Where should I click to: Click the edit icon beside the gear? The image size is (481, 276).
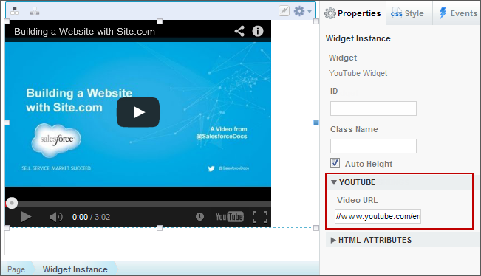pyautogui.click(x=284, y=11)
